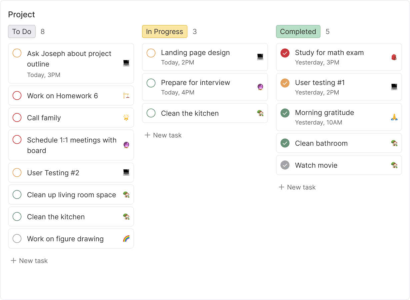Click the backpack emoji on Study for math exam
The image size is (410, 300).
click(x=394, y=57)
